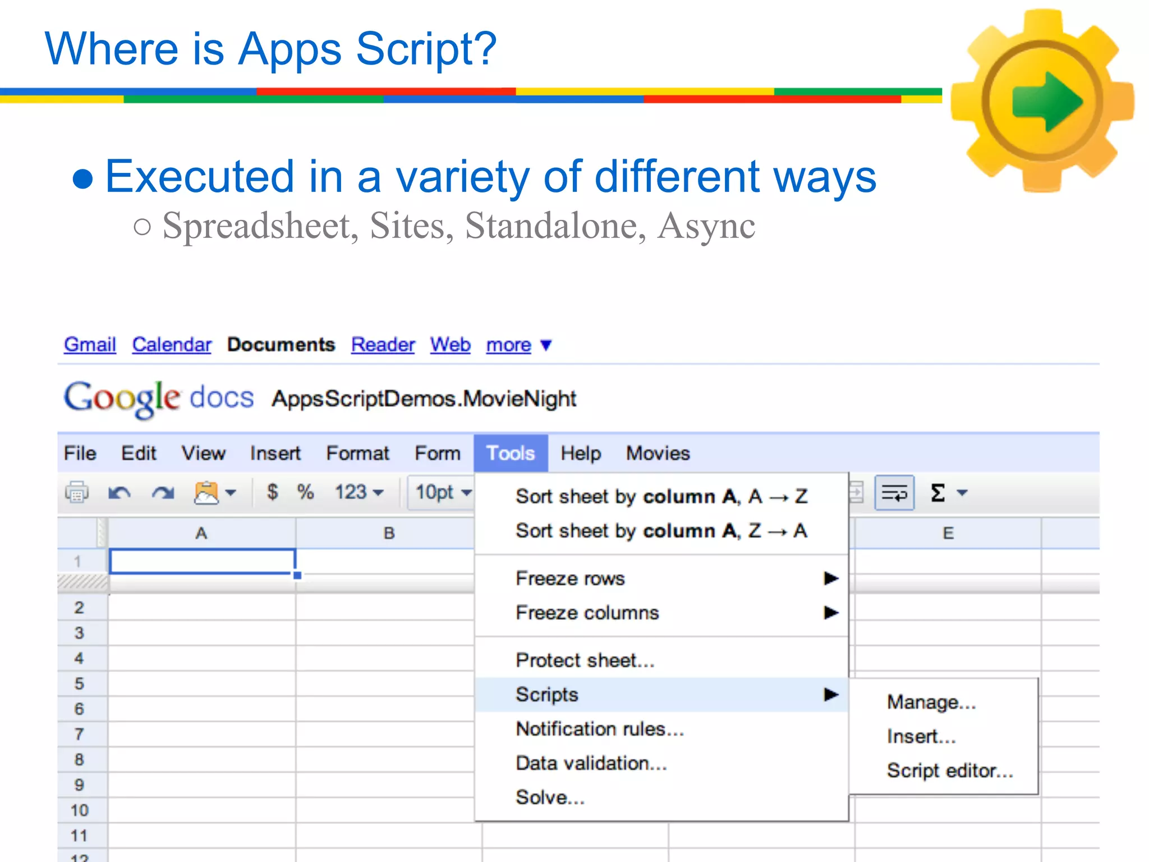This screenshot has height=862, width=1149.
Task: Close the highlighted Tools menu
Action: tap(511, 453)
